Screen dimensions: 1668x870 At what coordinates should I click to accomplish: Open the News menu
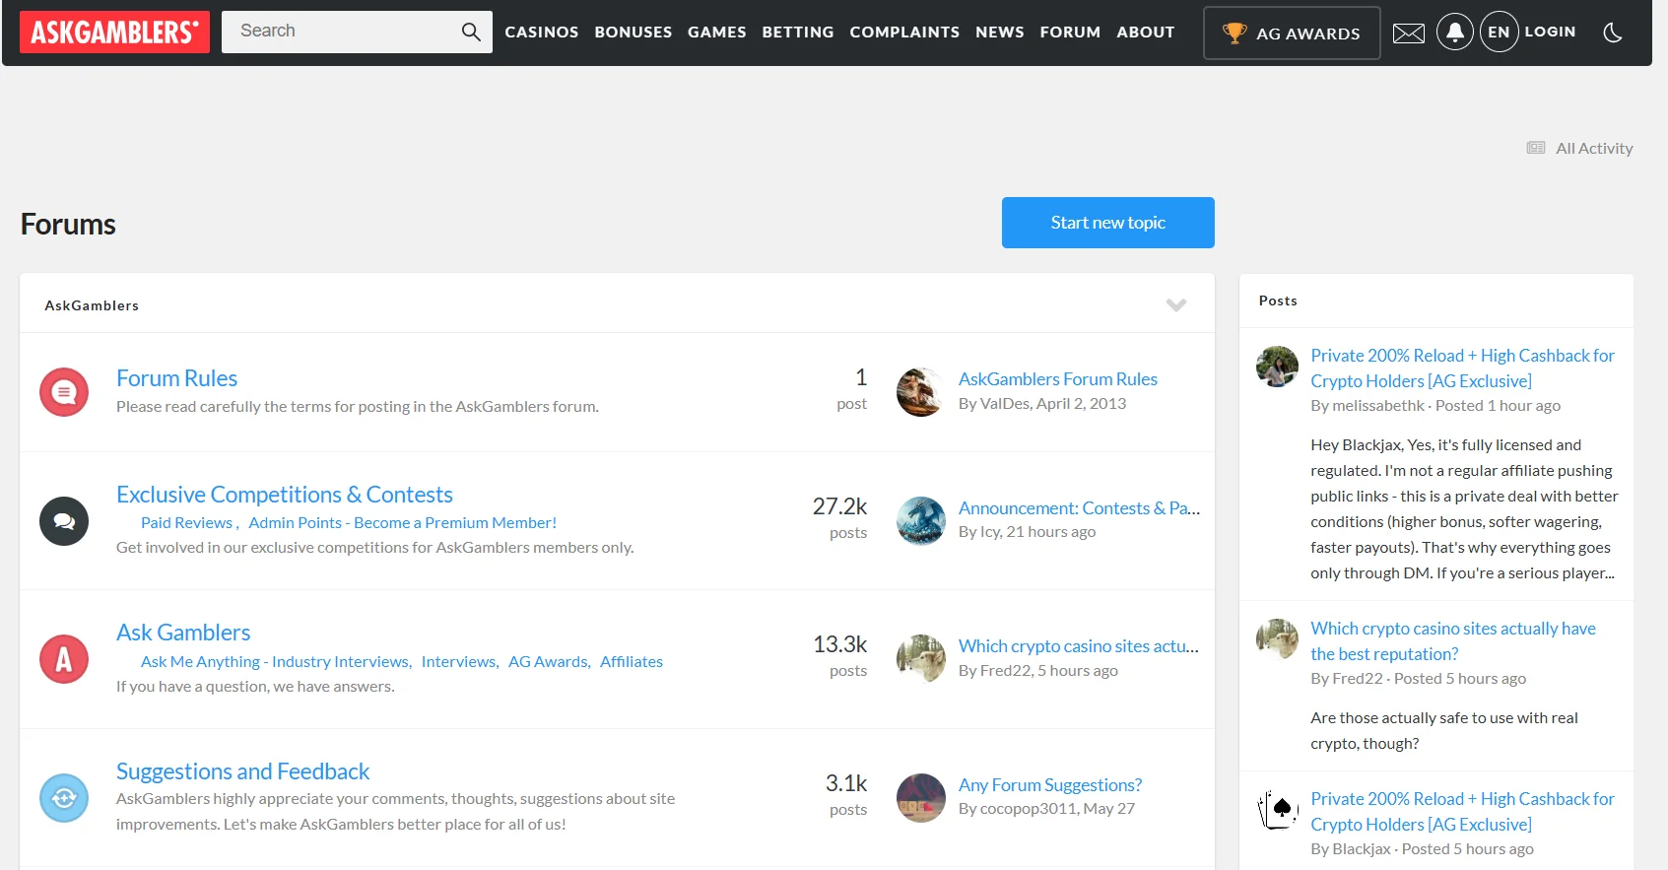[1000, 33]
